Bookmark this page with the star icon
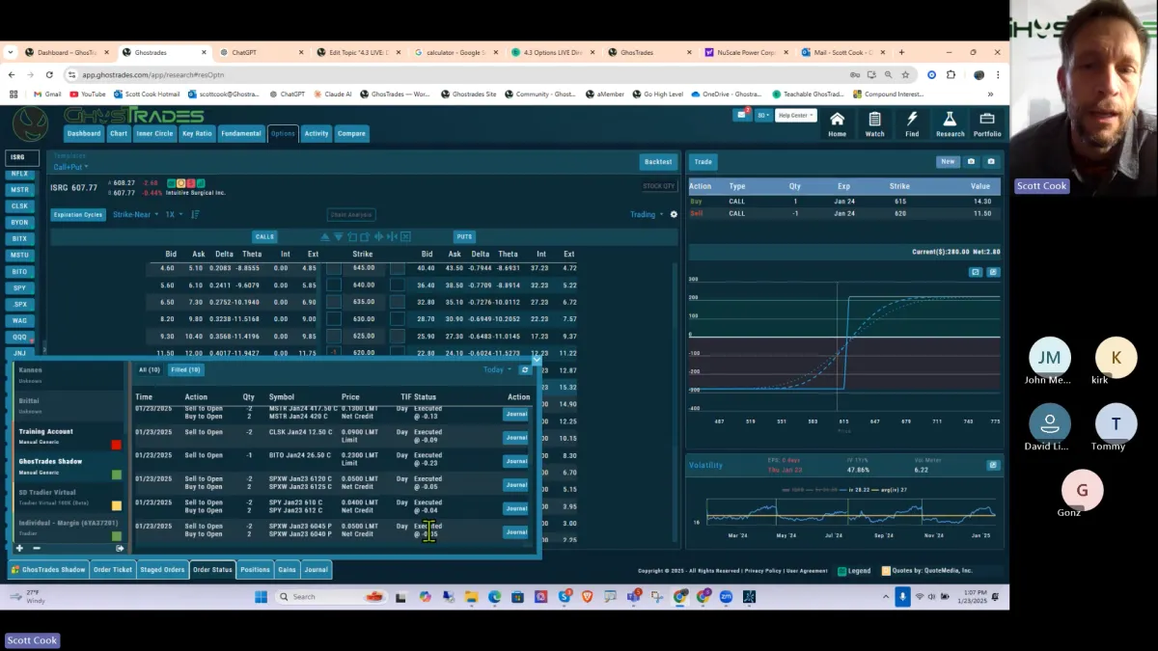The height and width of the screenshot is (651, 1158). [x=905, y=74]
